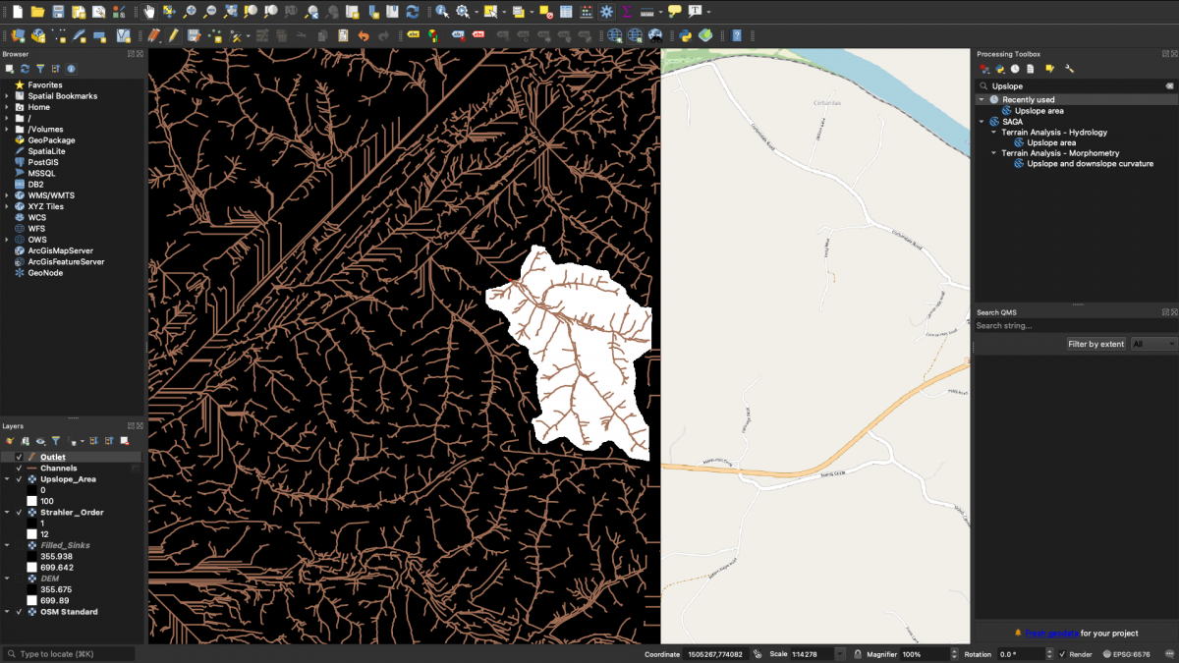Image resolution: width=1179 pixels, height=663 pixels.
Task: Select Upslope area under Terrain Analysis - Hydrology
Action: (1051, 143)
